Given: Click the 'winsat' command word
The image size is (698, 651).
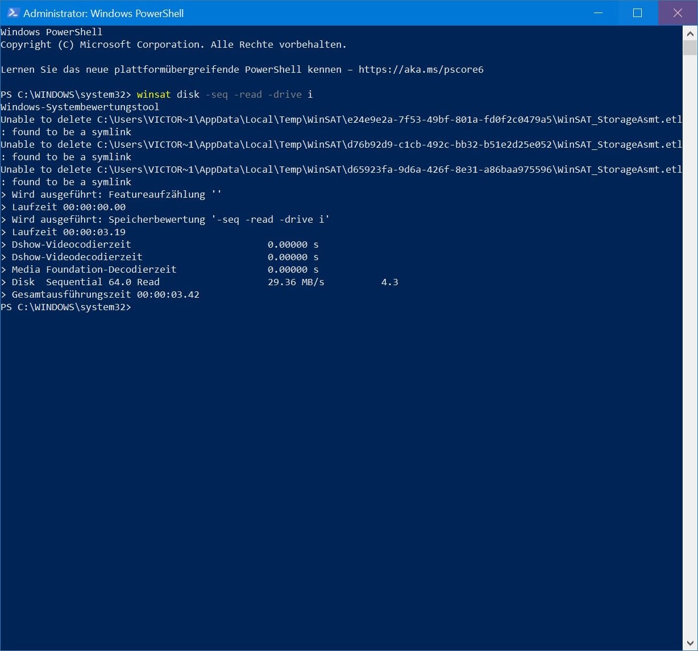Looking at the screenshot, I should [153, 94].
